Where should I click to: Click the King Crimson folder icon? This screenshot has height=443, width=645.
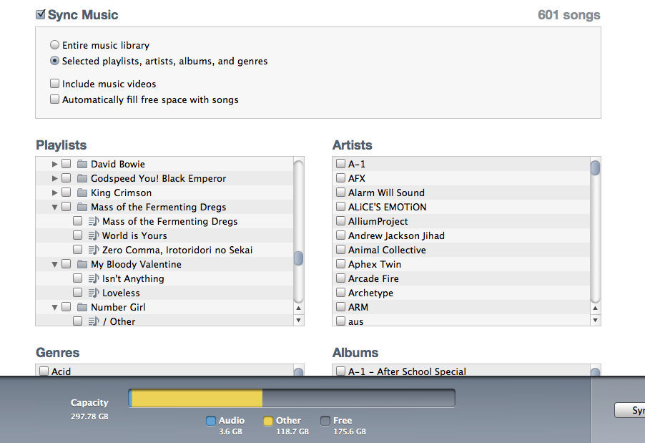point(82,193)
